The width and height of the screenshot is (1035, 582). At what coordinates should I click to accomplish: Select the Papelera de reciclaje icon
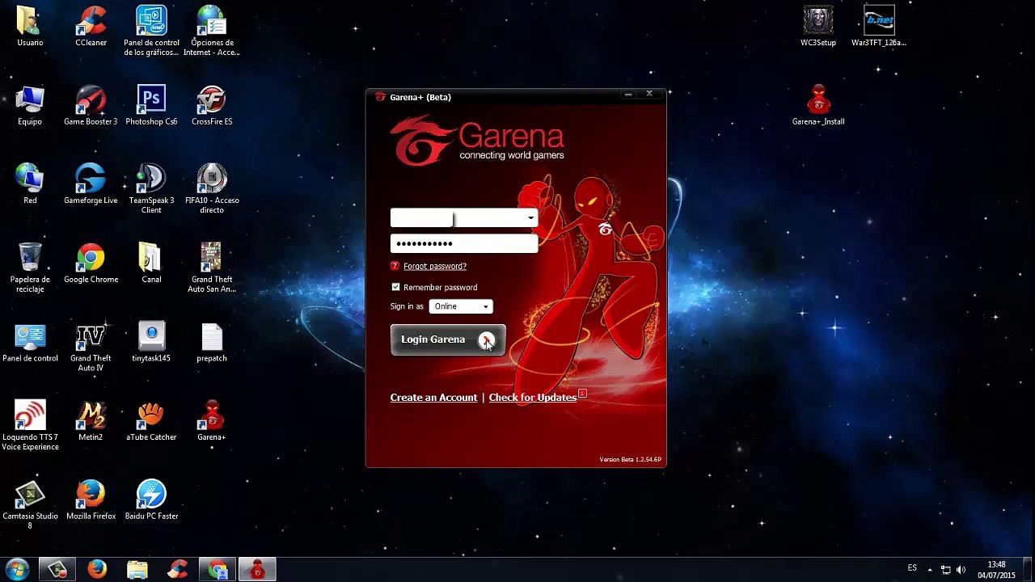pos(30,268)
